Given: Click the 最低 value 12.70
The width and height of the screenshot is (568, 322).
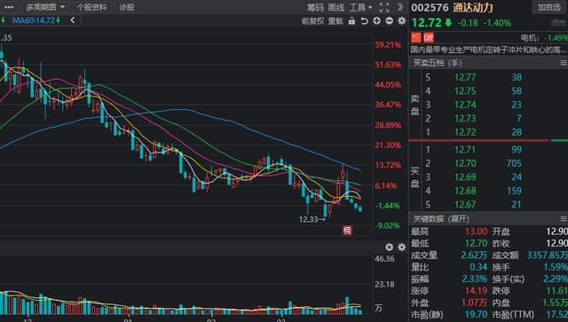Looking at the screenshot, I should pos(476,243).
